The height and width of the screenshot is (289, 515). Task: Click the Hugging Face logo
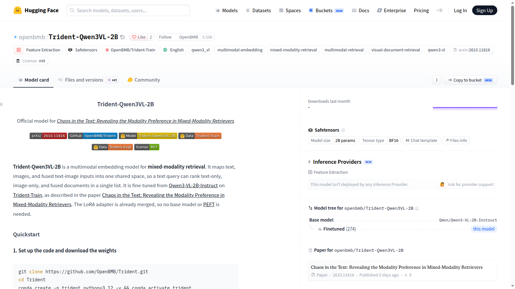click(36, 10)
